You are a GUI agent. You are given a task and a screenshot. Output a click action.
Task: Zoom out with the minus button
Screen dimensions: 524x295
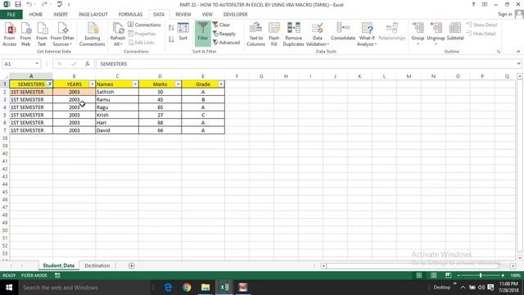458,275
